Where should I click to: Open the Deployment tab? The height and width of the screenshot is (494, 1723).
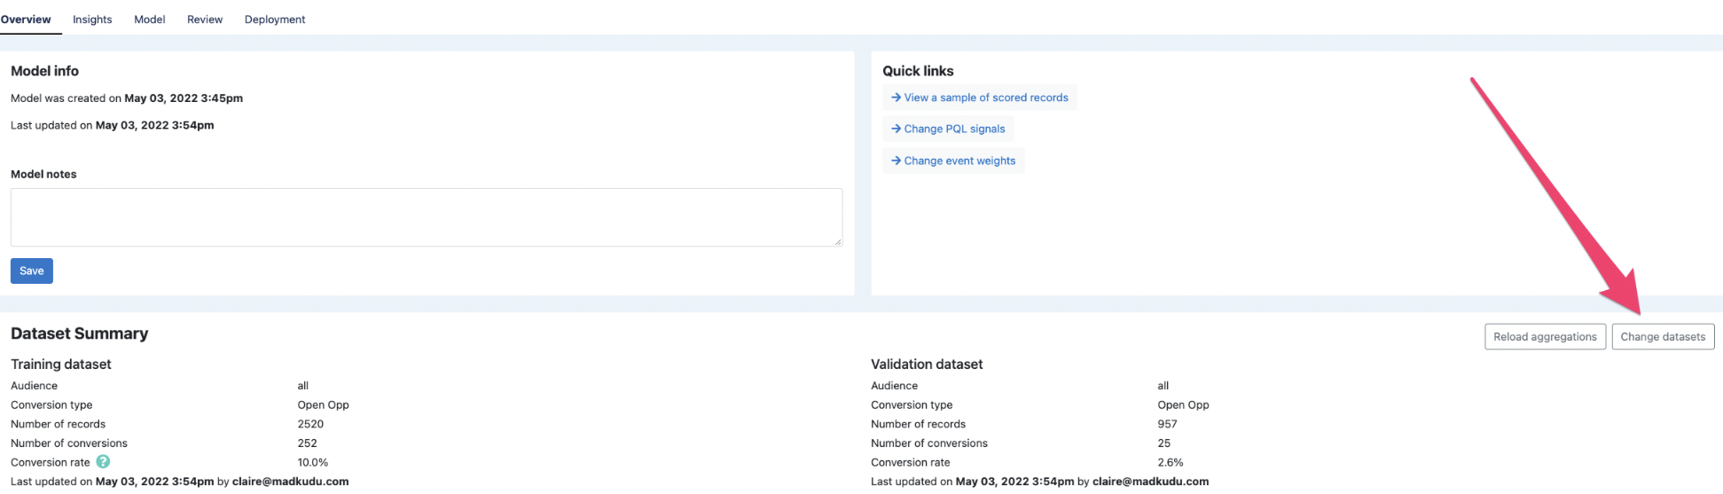pyautogui.click(x=275, y=20)
